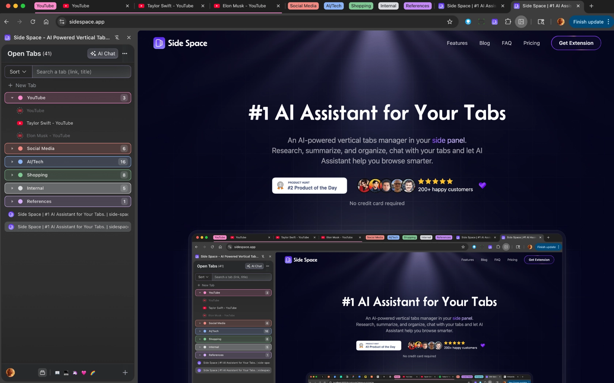Screen dimensions: 614x383
Task: Star the current page in the address bar
Action: (x=450, y=22)
